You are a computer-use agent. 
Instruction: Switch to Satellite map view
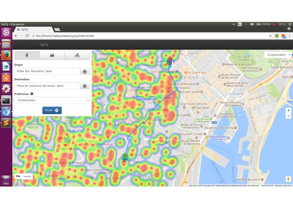[x=27, y=176]
